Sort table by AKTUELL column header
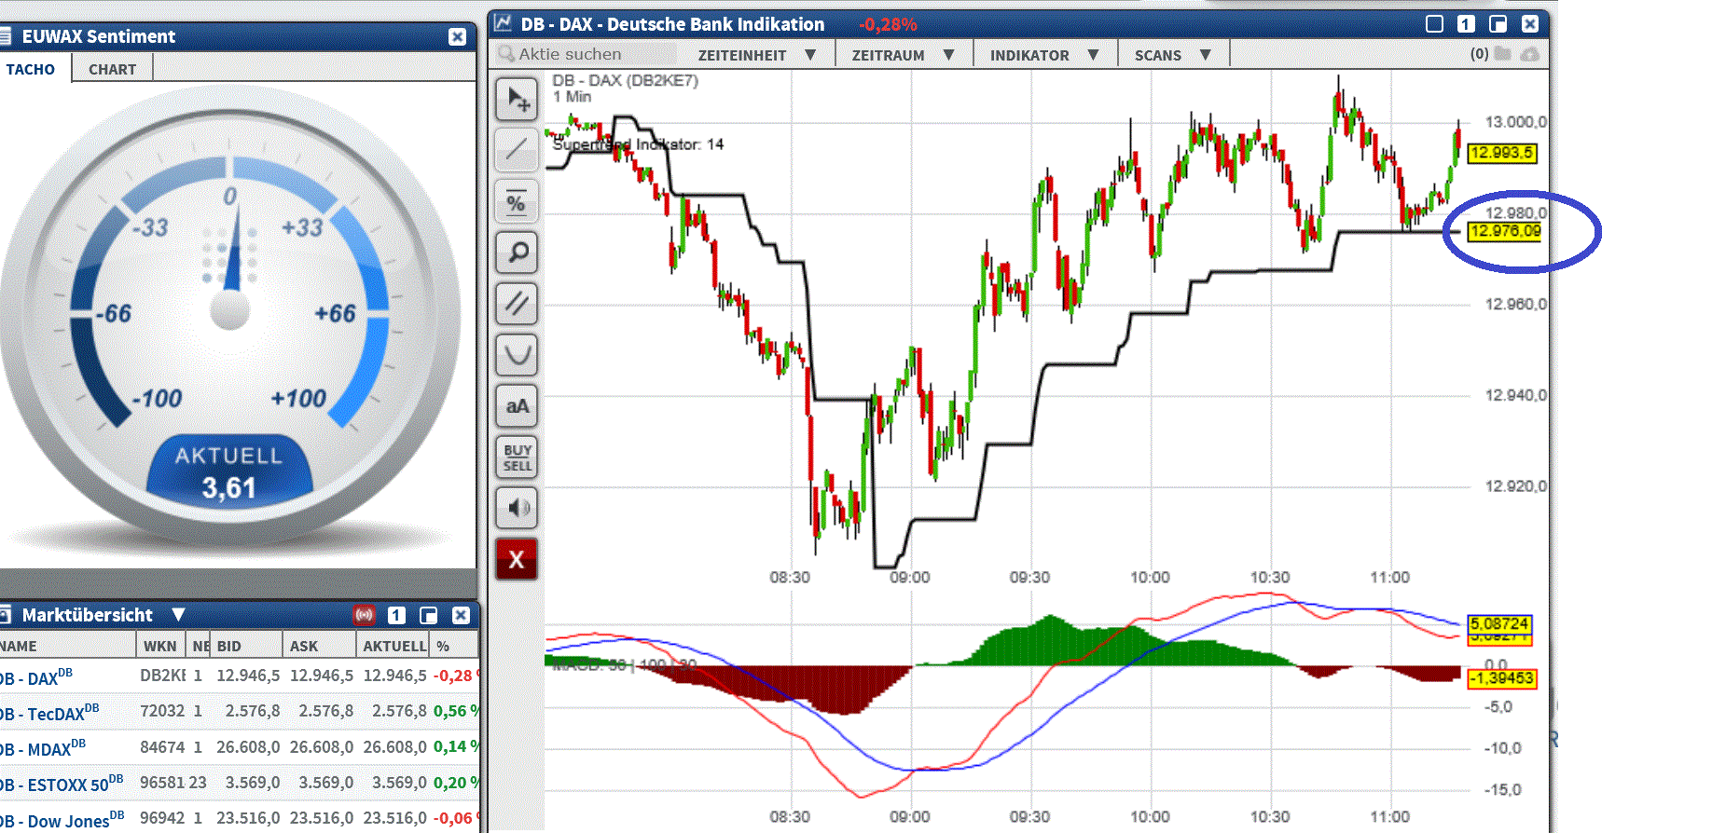The width and height of the screenshot is (1712, 833). [x=393, y=646]
